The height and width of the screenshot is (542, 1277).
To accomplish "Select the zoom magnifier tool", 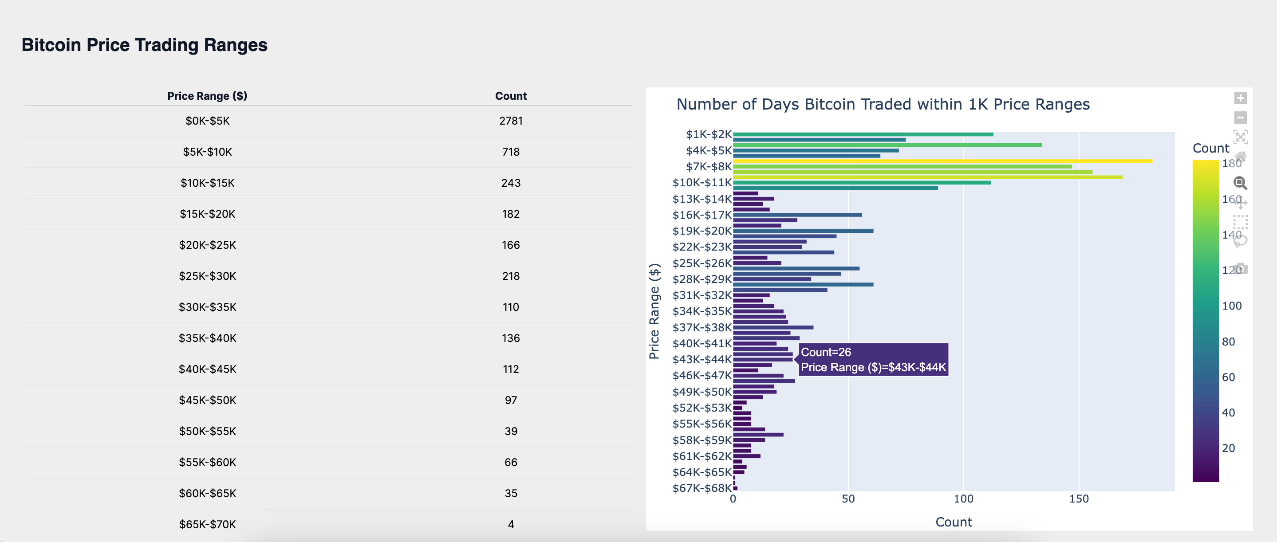I will [x=1240, y=183].
